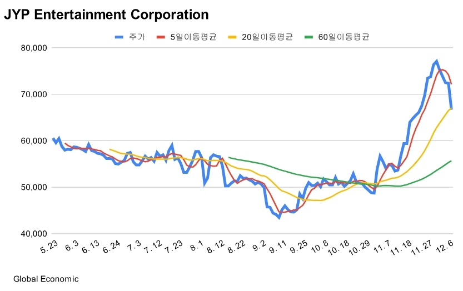Click the 6.3 date label

(72, 245)
